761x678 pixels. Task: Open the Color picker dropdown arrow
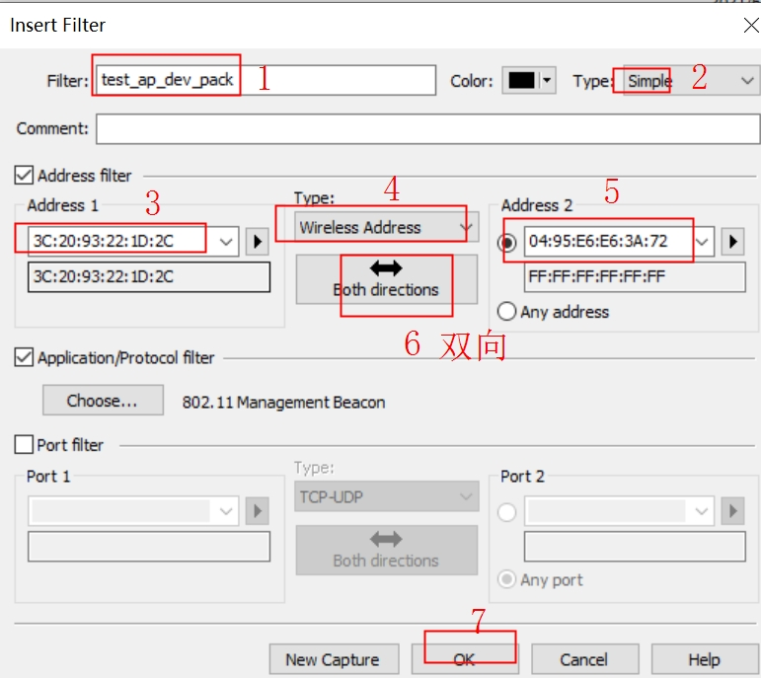[x=547, y=80]
